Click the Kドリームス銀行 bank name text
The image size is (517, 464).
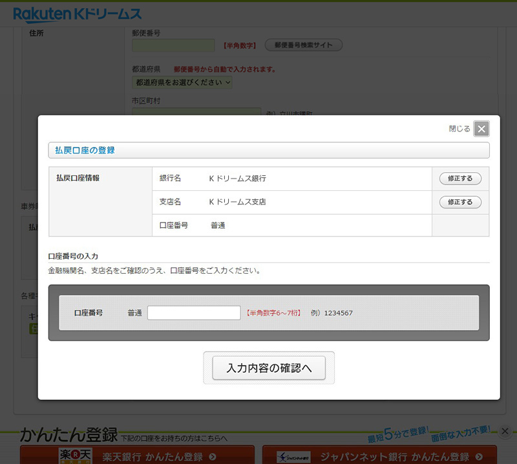(x=237, y=179)
